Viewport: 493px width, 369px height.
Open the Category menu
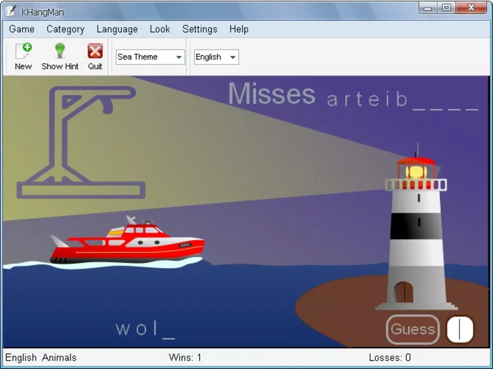pos(66,29)
